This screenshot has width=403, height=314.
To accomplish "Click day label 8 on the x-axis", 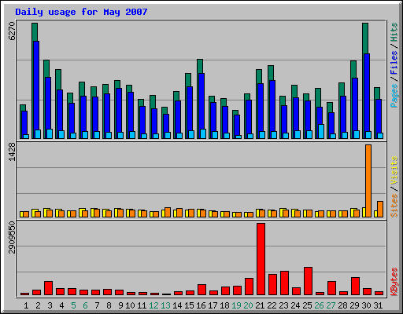I will point(109,305).
